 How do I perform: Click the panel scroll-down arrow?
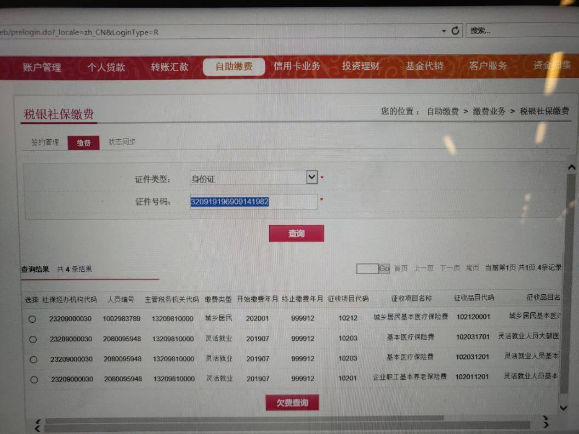pyautogui.click(x=564, y=408)
